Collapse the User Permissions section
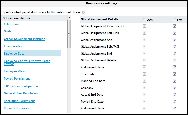188x115 pixels. tap(4, 18)
